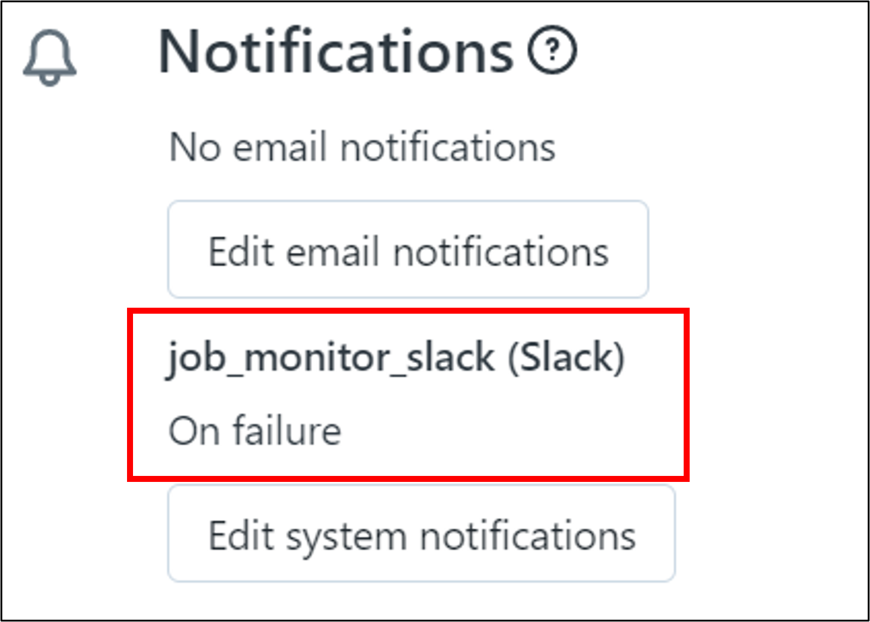Open the email notifications editor
Screen dimensions: 870x622
pos(407,250)
